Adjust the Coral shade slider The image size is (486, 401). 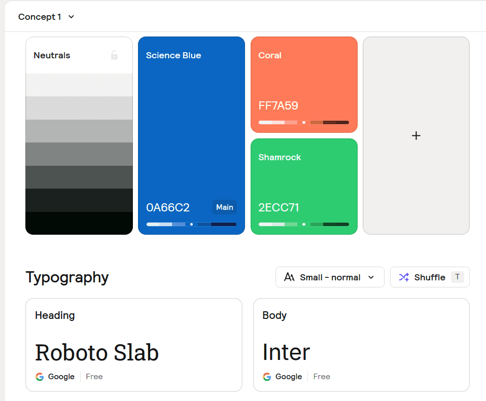(x=303, y=122)
